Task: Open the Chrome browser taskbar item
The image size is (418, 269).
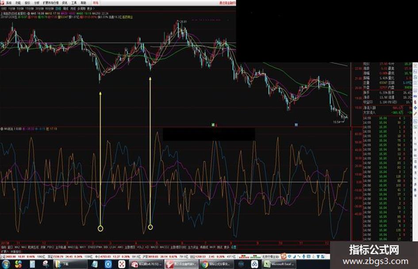Action: pyautogui.click(x=217, y=264)
